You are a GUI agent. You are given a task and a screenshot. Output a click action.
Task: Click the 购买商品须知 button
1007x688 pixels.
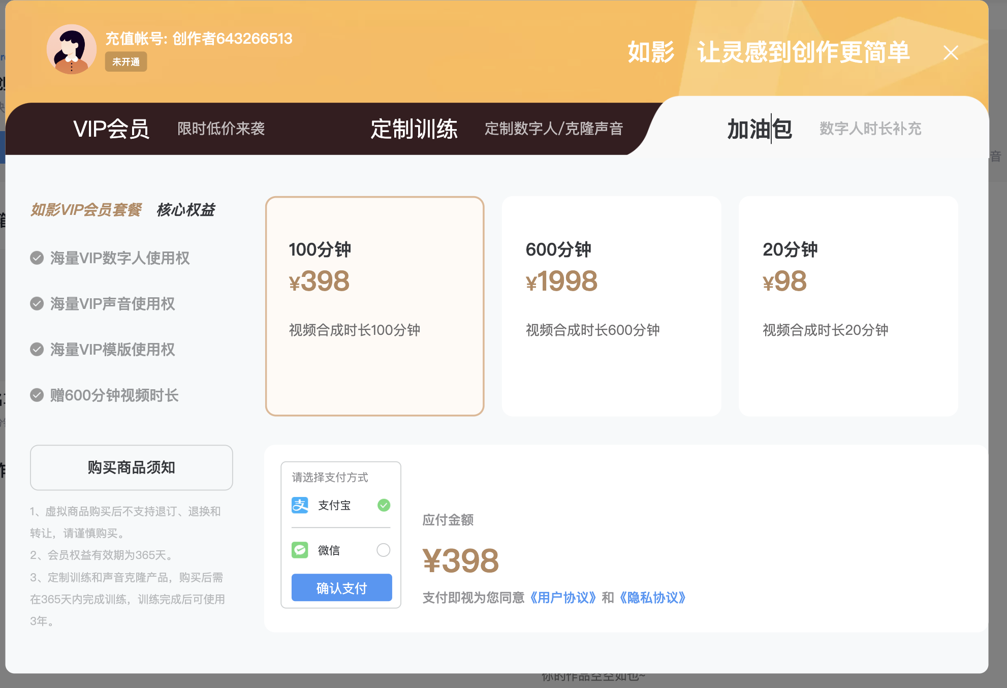[x=132, y=467]
